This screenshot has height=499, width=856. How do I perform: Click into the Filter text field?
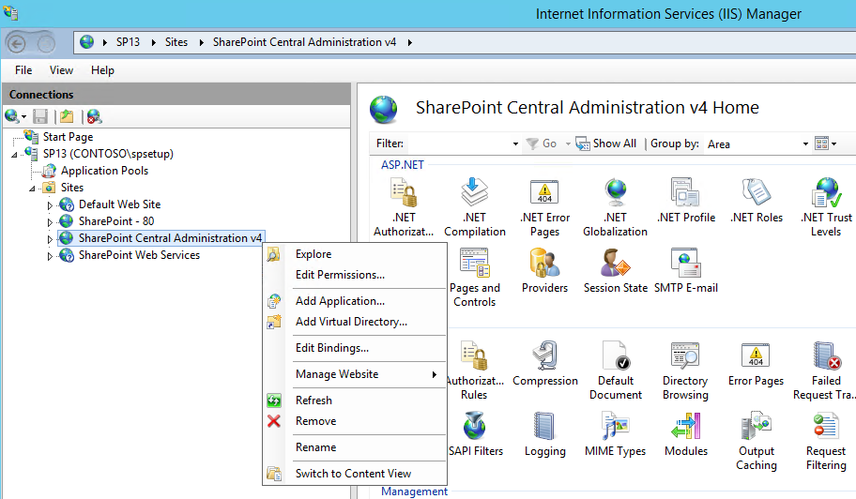coord(459,144)
